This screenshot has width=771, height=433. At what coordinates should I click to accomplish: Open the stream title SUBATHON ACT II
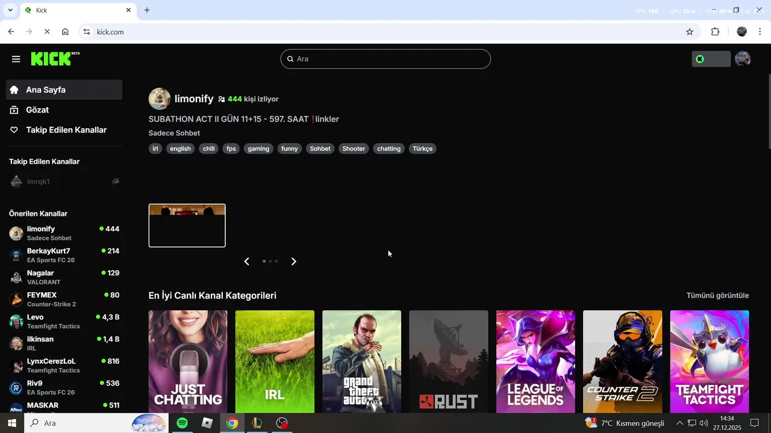[244, 119]
